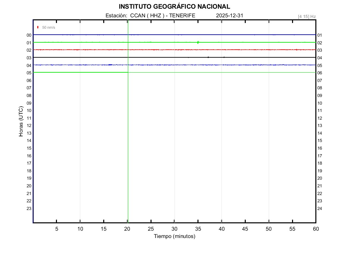The width and height of the screenshot is (341, 256).
Task: Click hour label 00 on the left axis
Action: pyautogui.click(x=29, y=35)
